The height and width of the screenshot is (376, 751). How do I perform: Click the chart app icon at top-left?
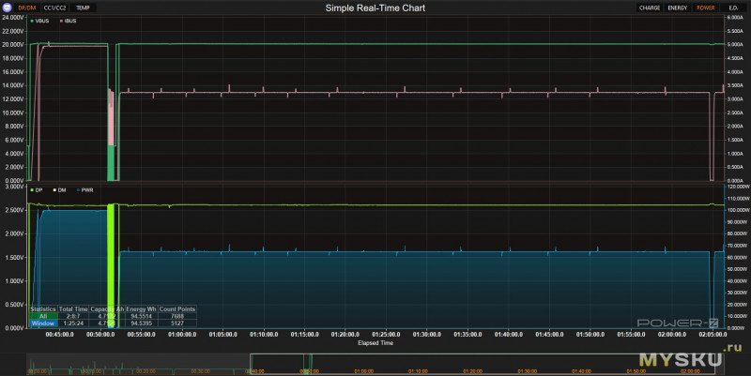tap(7, 8)
